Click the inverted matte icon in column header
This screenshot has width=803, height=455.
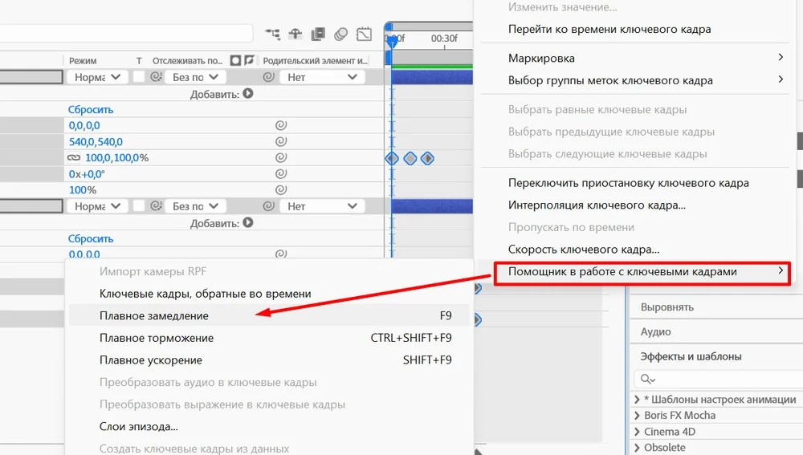(250, 60)
